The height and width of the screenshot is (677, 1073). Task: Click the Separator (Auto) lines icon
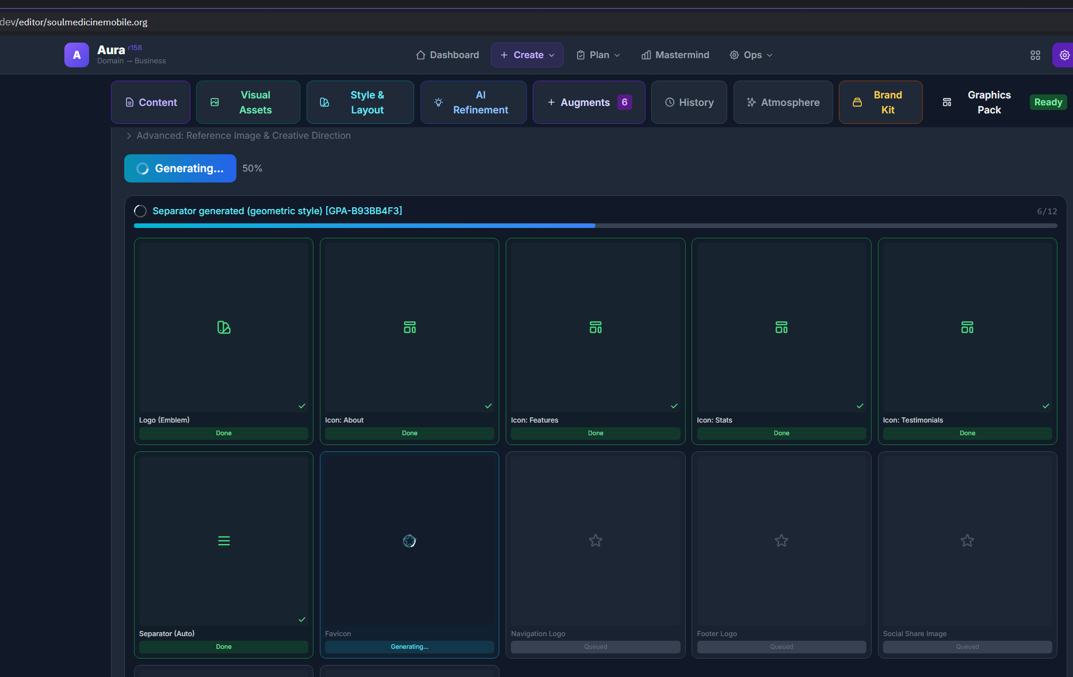(224, 541)
